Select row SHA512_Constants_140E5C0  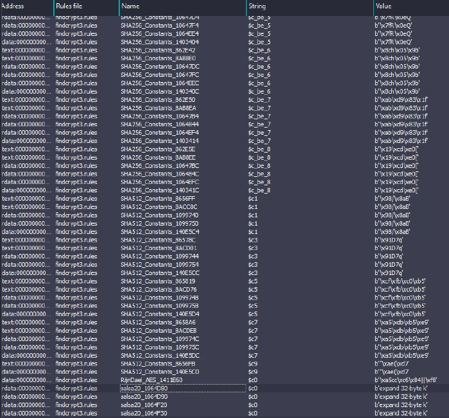click(x=224, y=372)
